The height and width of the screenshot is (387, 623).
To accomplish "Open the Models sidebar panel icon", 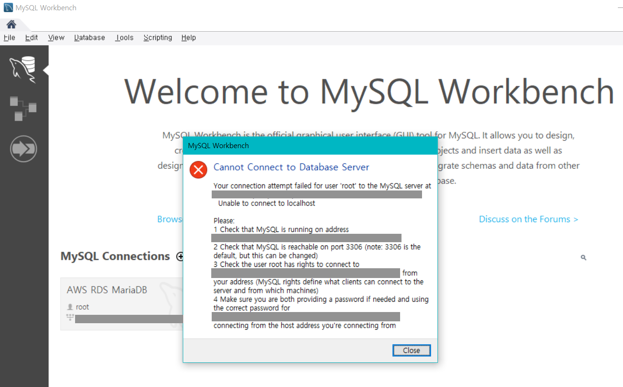I will pyautogui.click(x=23, y=108).
